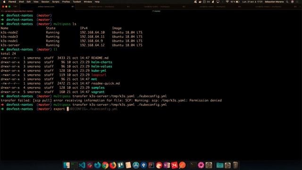Open the Profiles menu
This screenshot has width=302, height=170.
click(66, 2)
